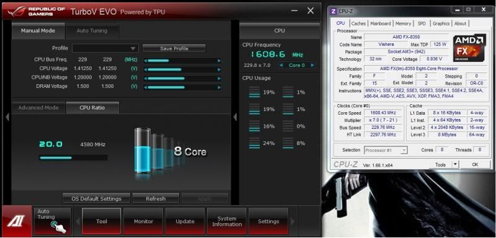Decrease CPU Voltage with the left arrow

(x=146, y=69)
